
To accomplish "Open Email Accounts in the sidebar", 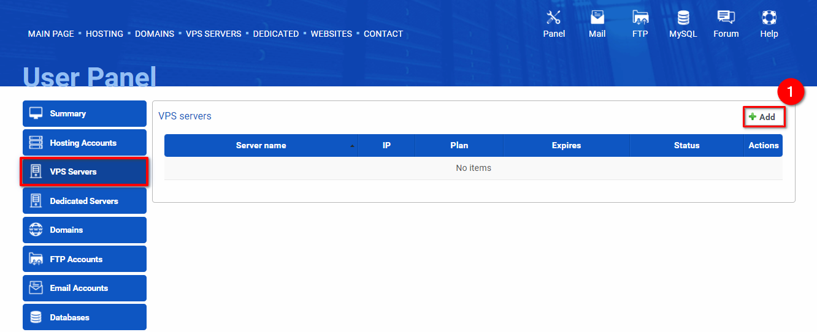I will 85,288.
